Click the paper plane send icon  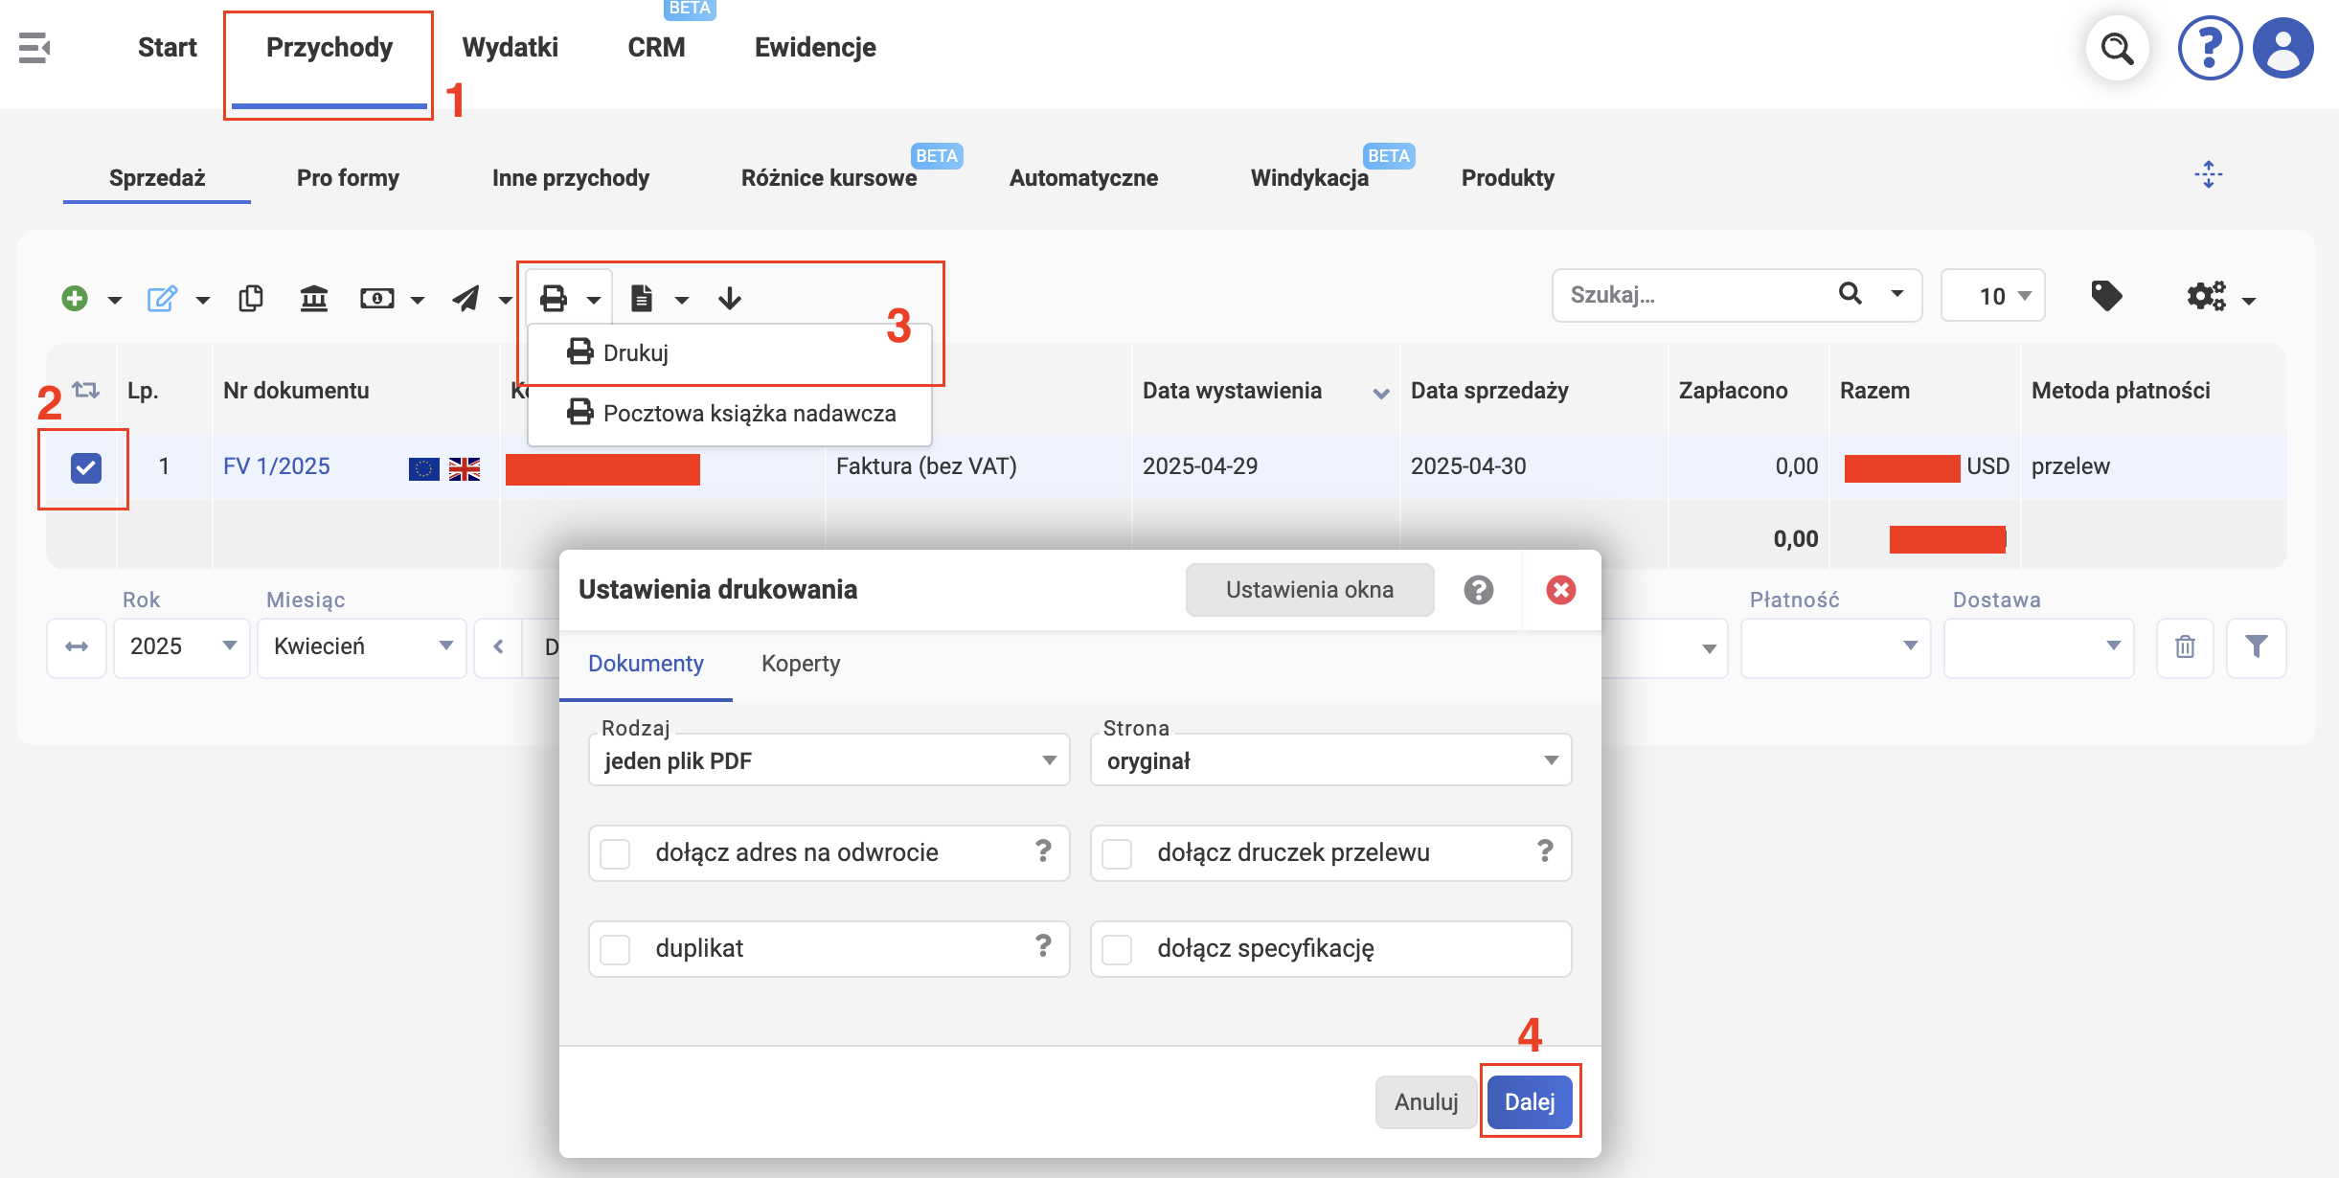point(466,299)
